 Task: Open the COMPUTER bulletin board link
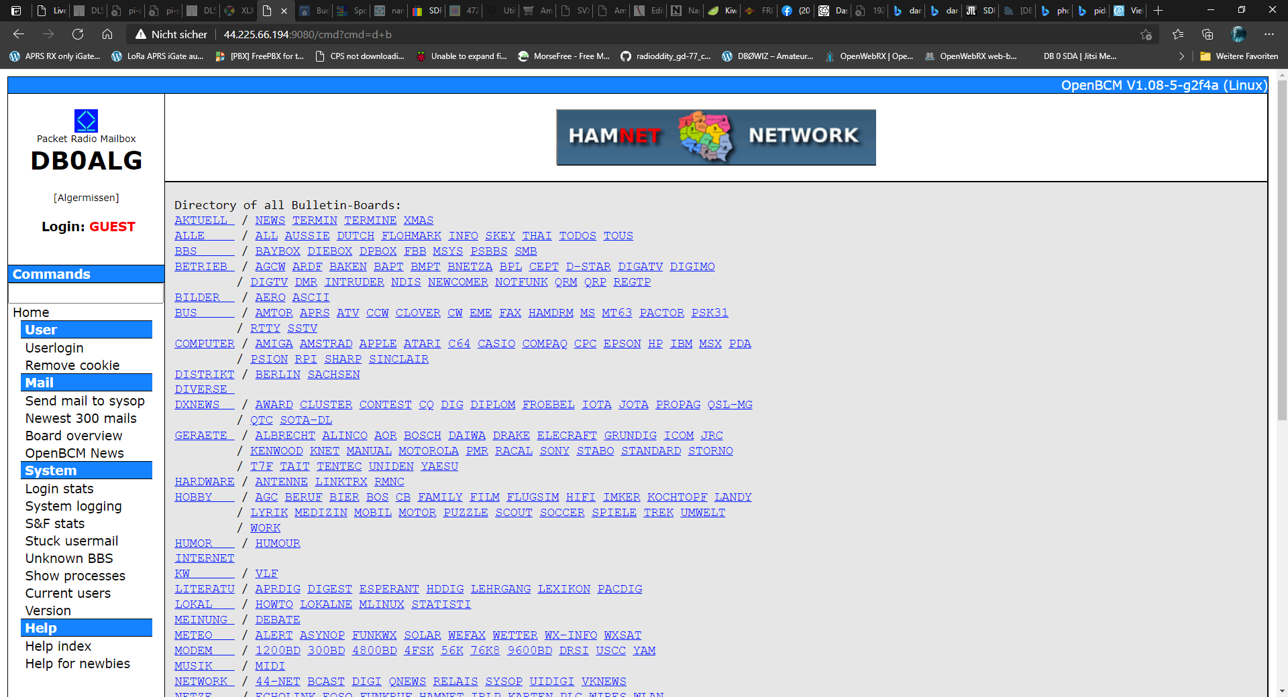point(205,344)
